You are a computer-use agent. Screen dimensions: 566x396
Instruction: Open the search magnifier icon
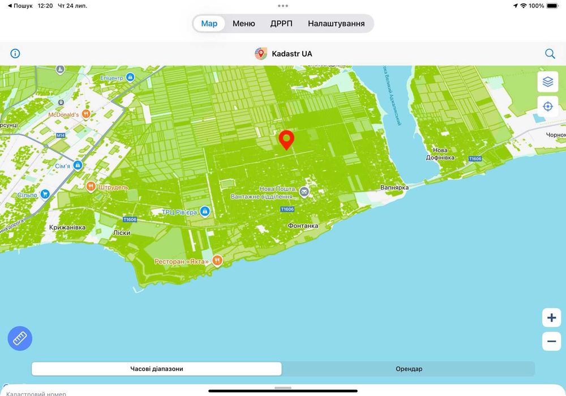[550, 53]
